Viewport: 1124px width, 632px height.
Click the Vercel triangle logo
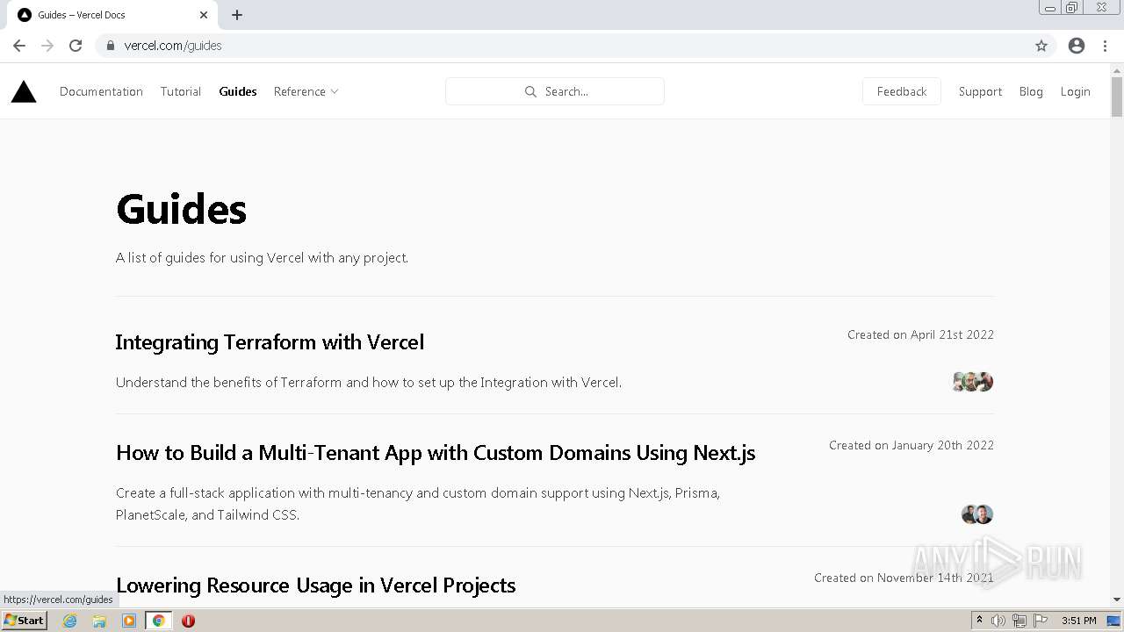pyautogui.click(x=24, y=91)
